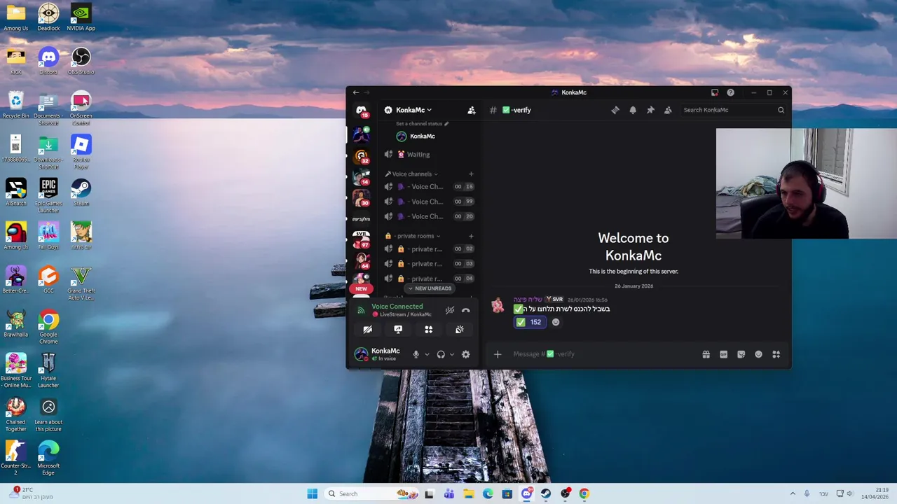Open Roblox Player desktop icon

81,152
